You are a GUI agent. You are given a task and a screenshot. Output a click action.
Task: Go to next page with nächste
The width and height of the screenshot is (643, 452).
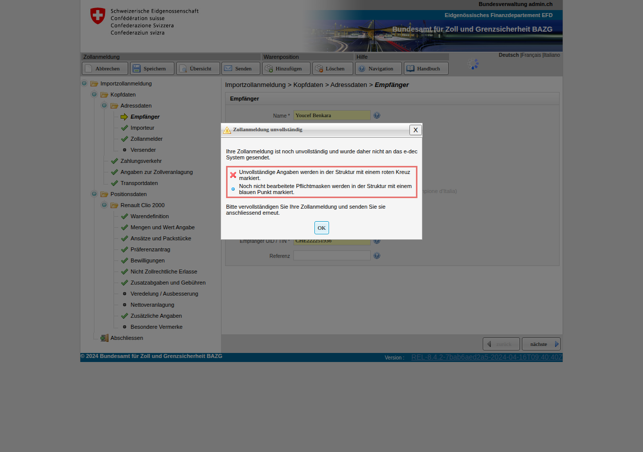click(x=541, y=344)
